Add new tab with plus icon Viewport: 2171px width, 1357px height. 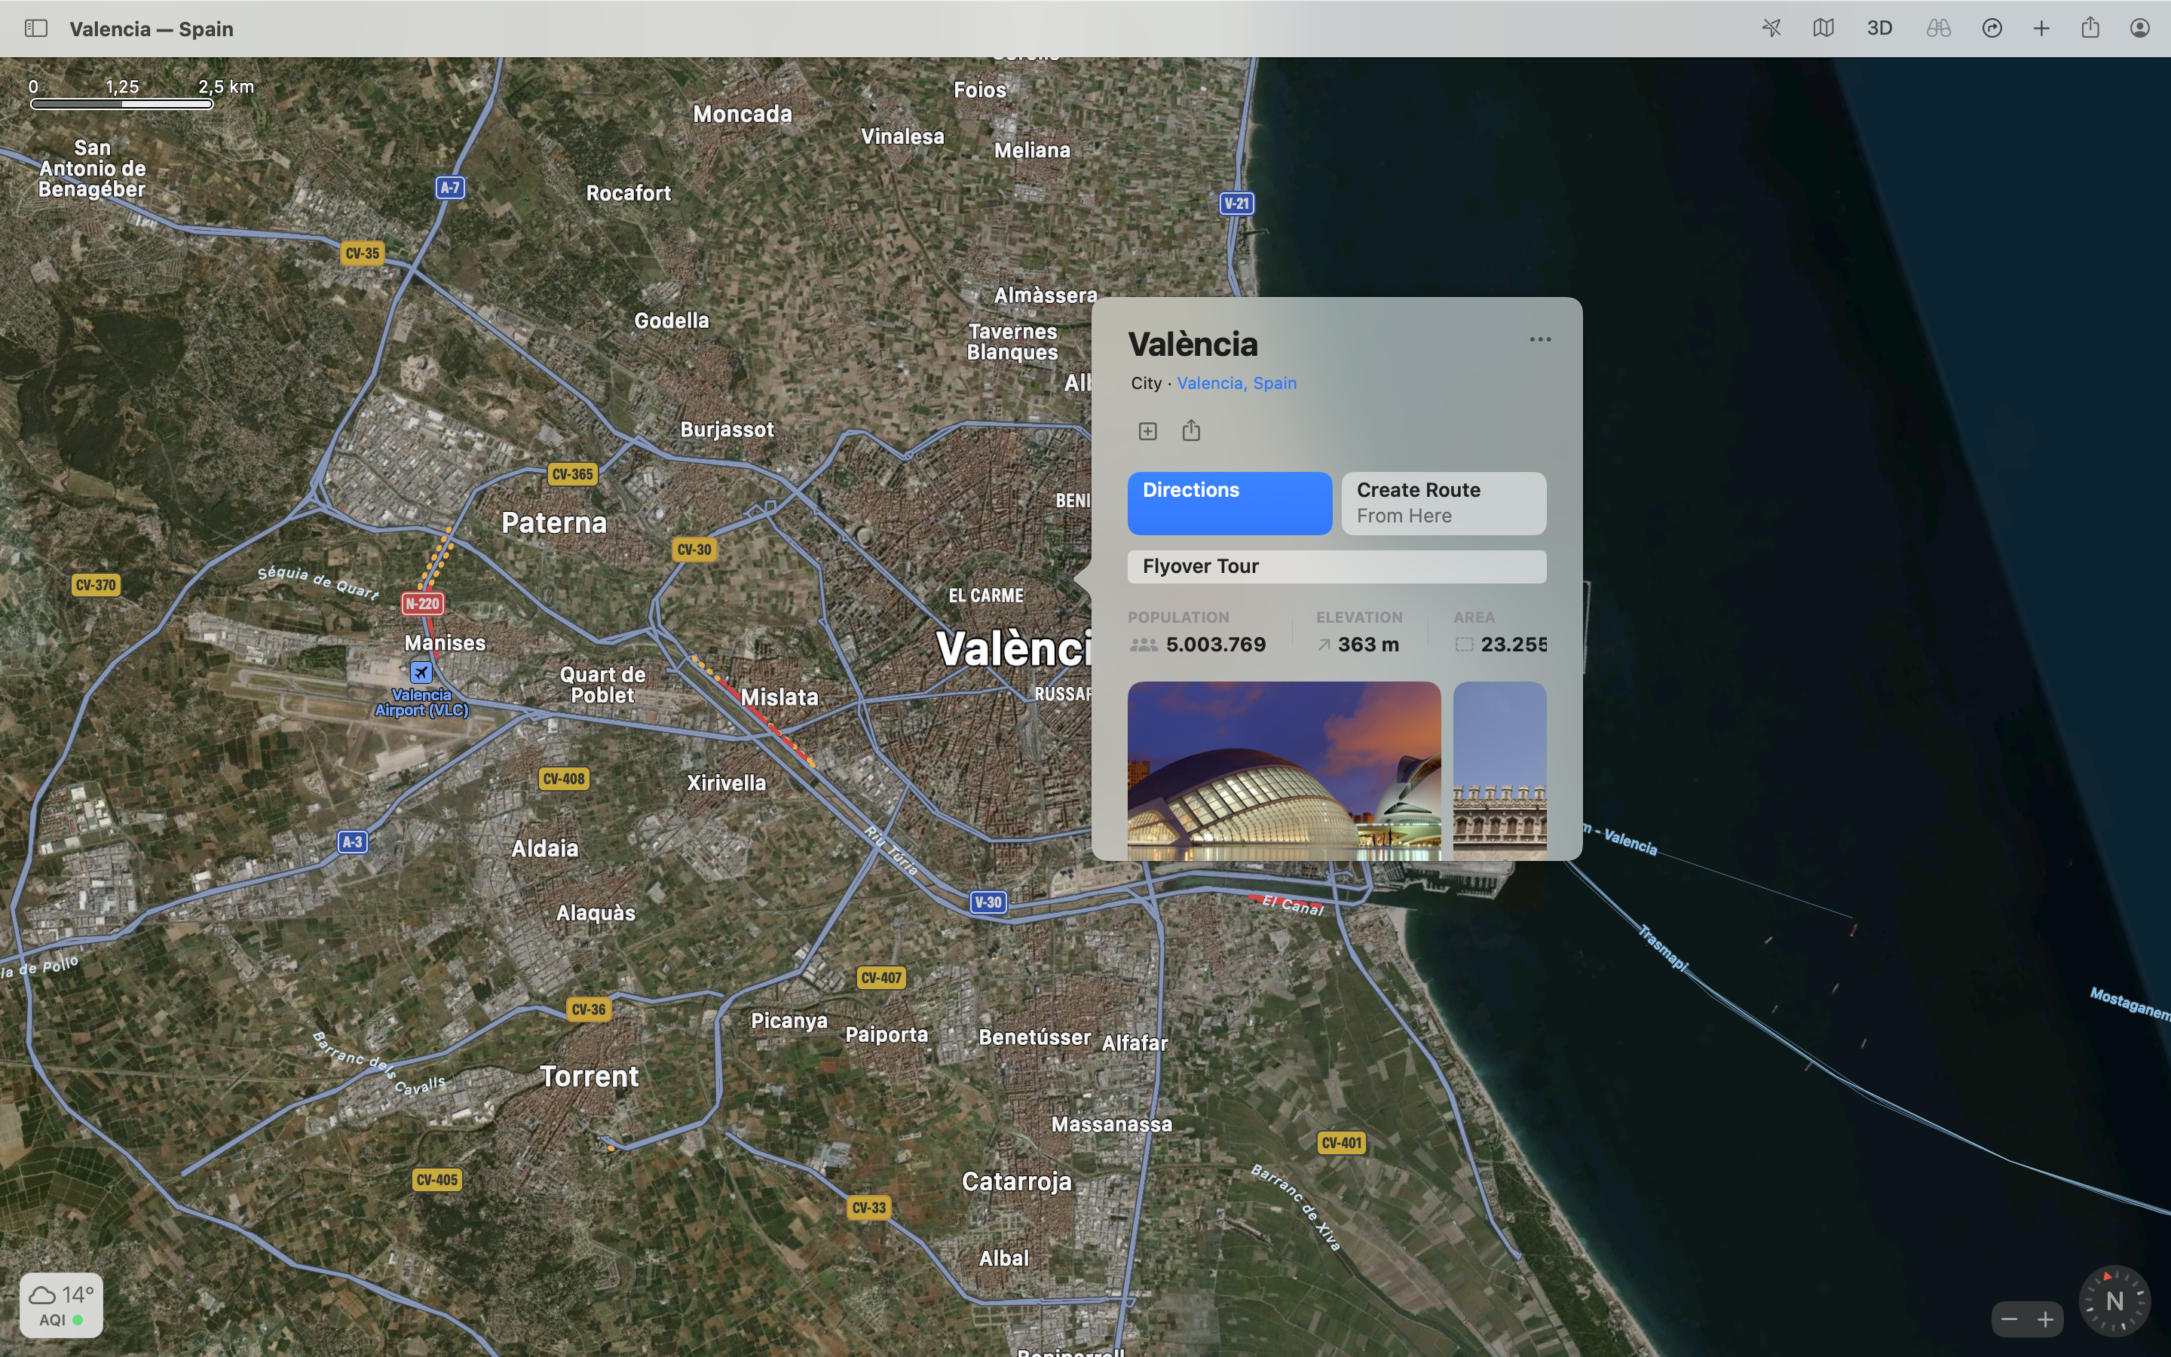click(2041, 29)
